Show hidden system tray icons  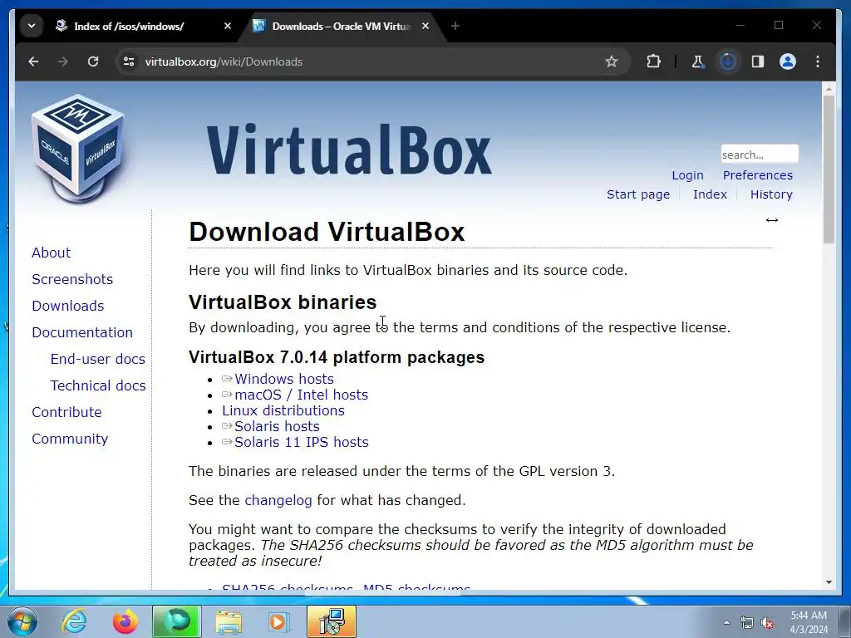[726, 622]
